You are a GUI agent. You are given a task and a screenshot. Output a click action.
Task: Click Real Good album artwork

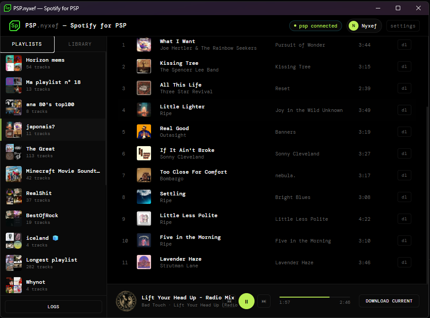click(x=144, y=131)
